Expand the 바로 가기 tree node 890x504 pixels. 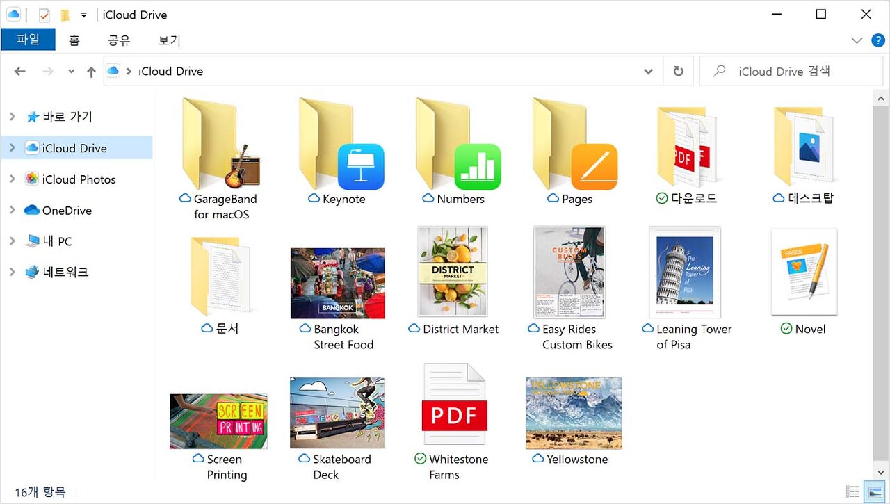point(12,117)
